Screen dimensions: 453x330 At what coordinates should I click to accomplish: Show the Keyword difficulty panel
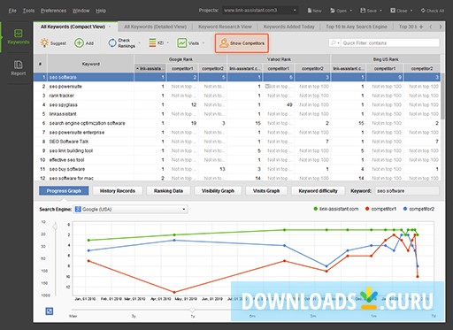318,191
